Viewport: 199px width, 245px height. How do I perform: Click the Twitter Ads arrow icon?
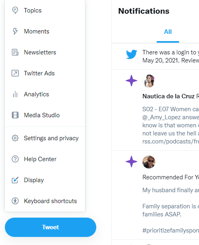(x=15, y=73)
